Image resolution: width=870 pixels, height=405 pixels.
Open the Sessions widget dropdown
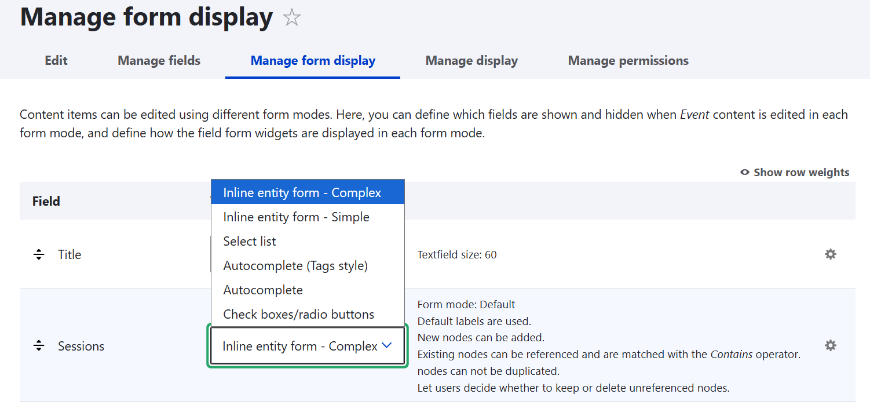click(x=307, y=345)
